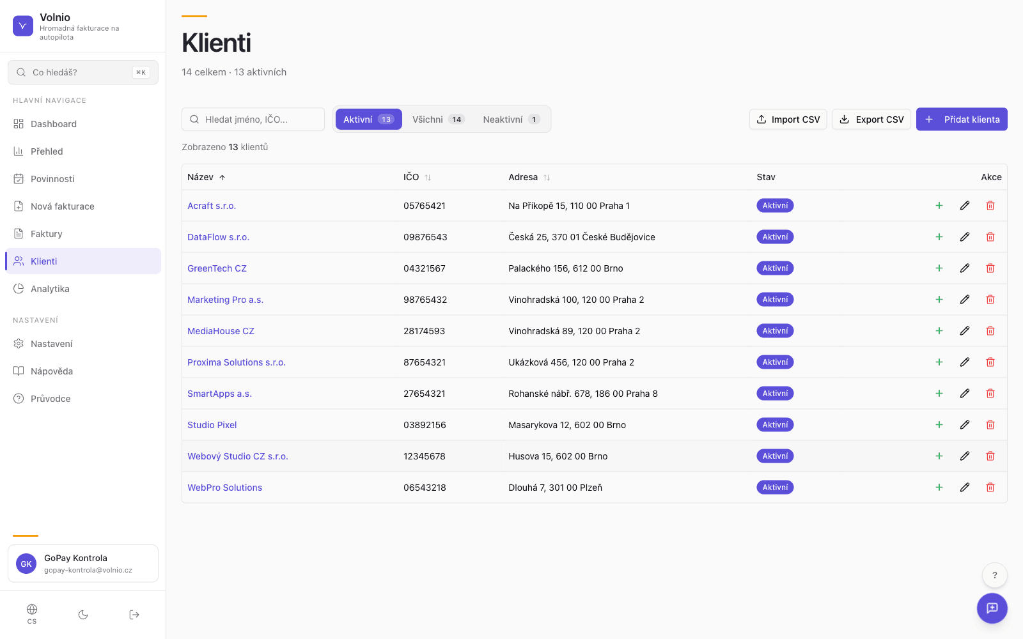This screenshot has width=1023, height=639.
Task: Click plus icon in MediaHouse CZ row
Action: pos(939,331)
